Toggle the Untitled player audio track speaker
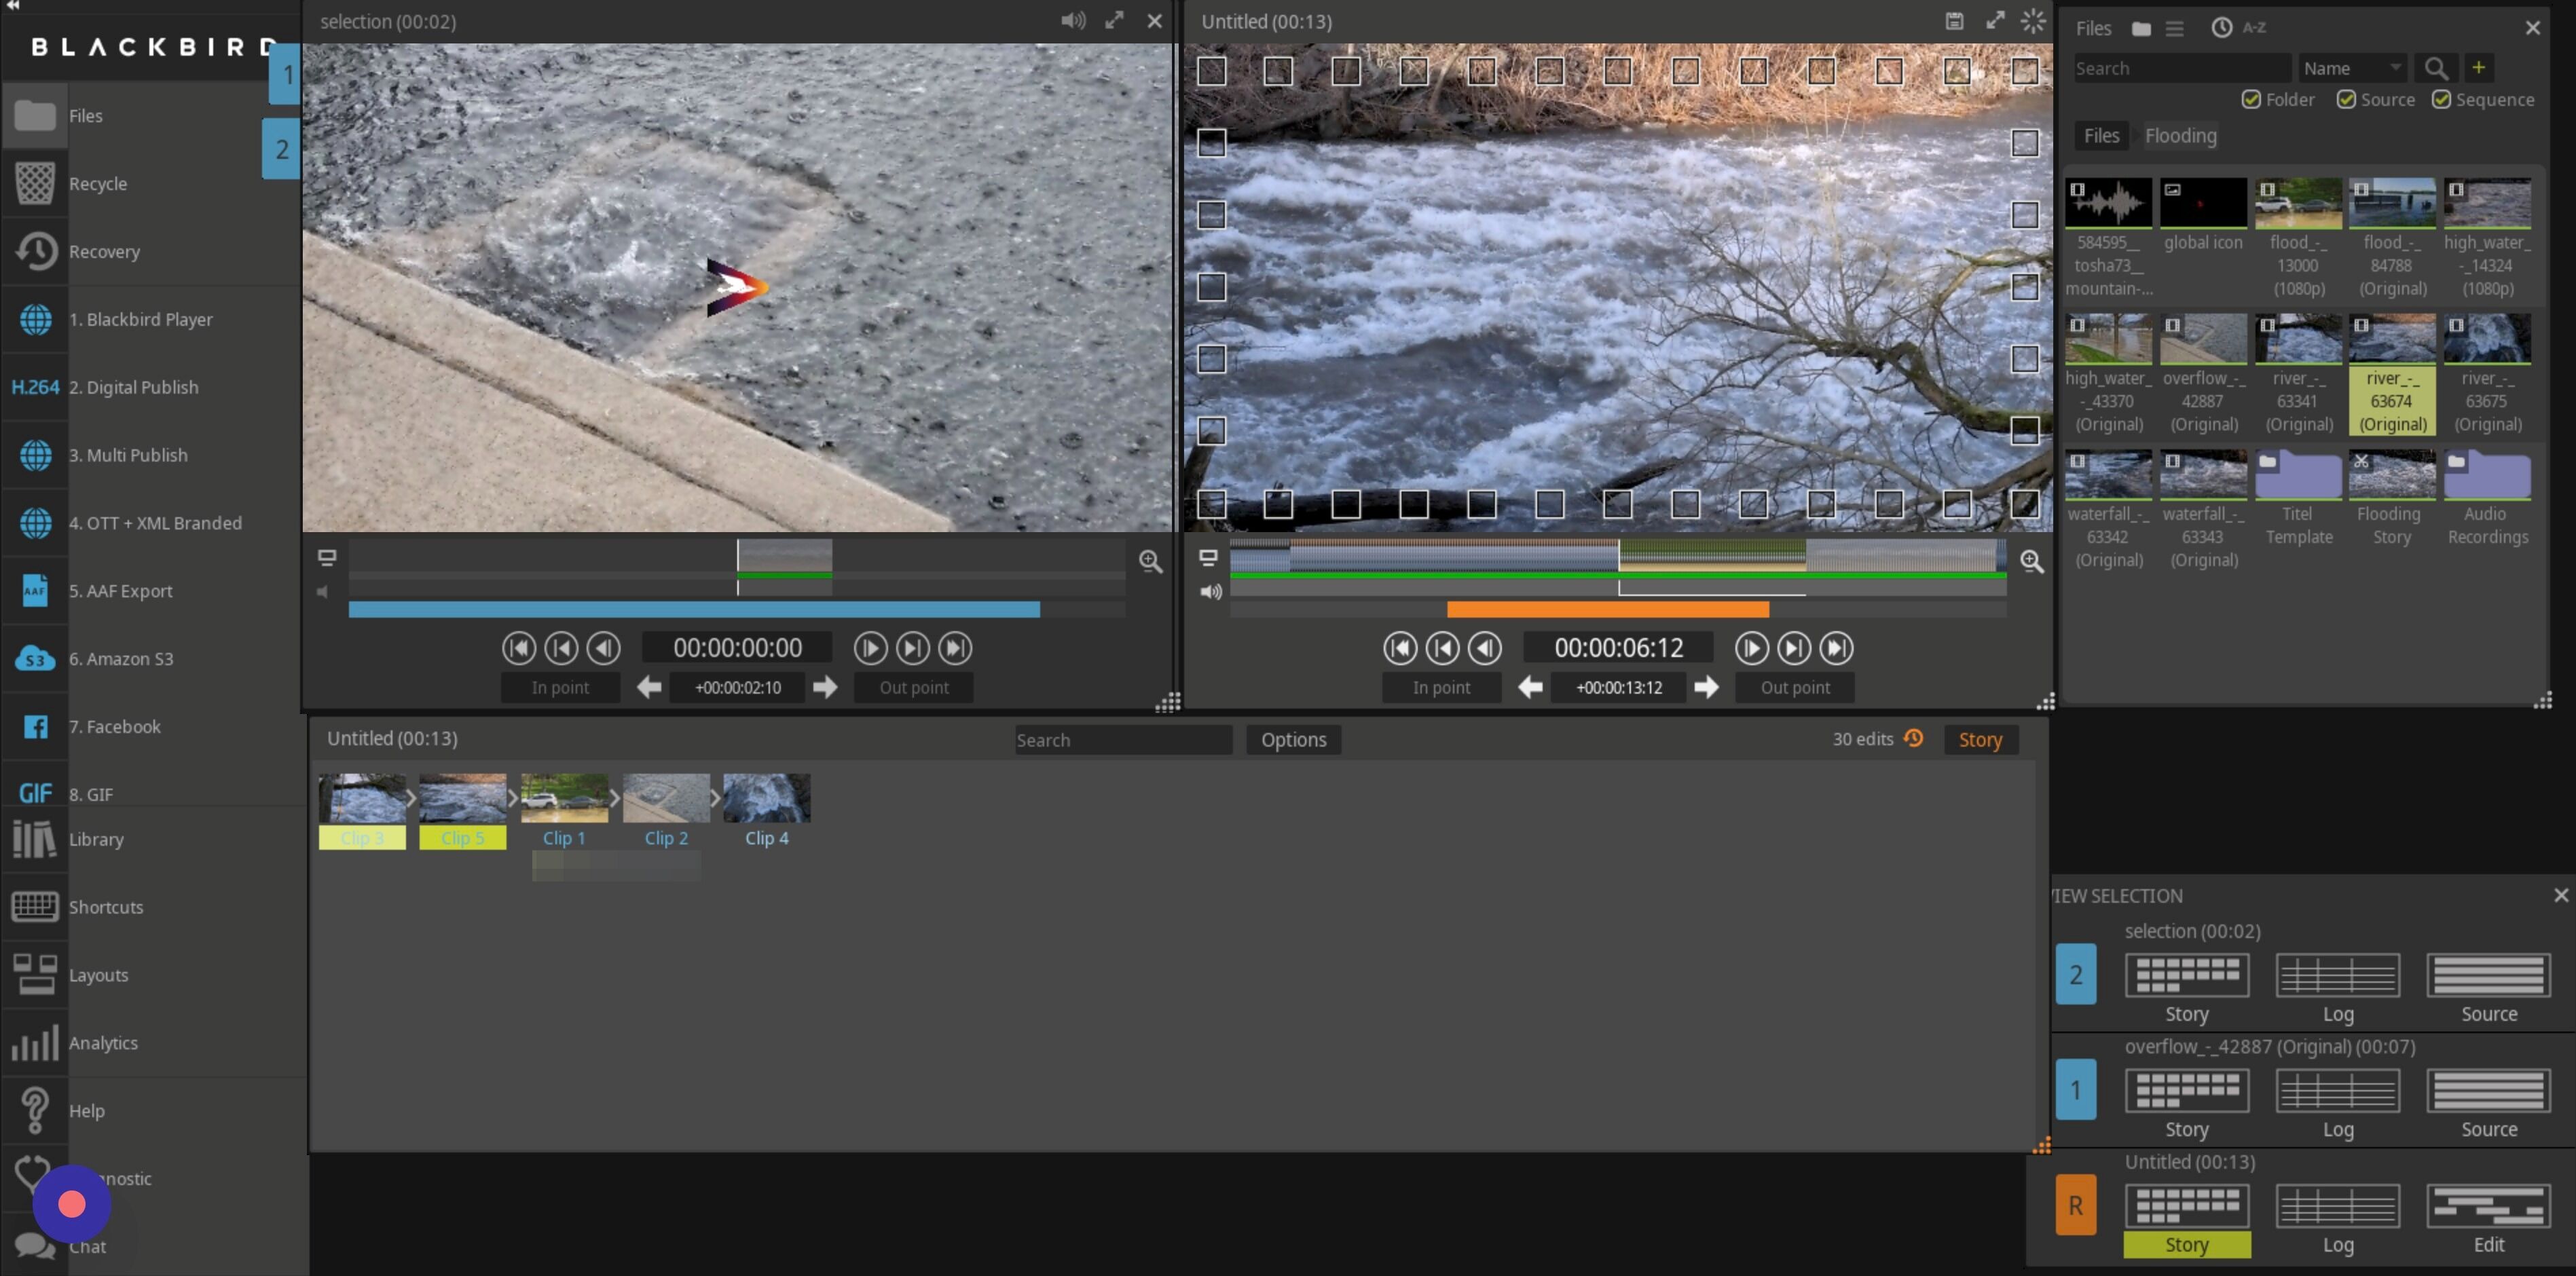 click(x=1210, y=592)
